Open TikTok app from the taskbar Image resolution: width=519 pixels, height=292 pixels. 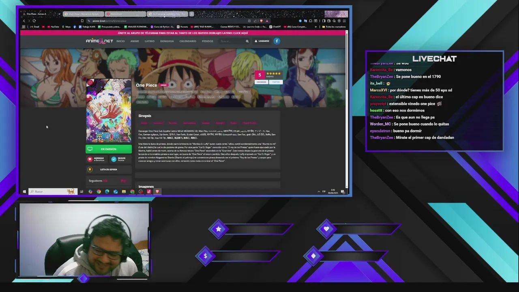tap(149, 191)
